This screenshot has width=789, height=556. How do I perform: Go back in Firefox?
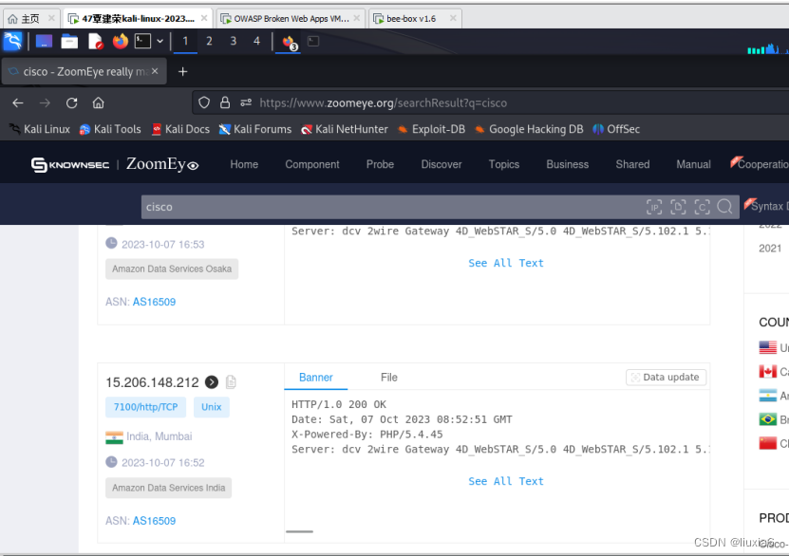(18, 103)
